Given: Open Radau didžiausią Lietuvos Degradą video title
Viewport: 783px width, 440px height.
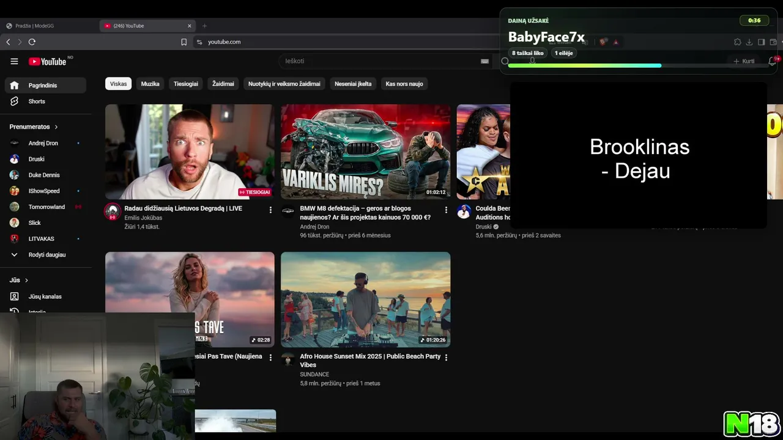Looking at the screenshot, I should point(184,208).
